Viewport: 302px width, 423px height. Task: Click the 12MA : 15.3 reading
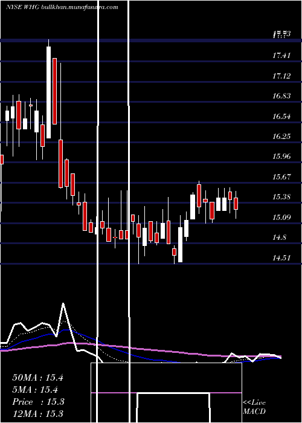pyautogui.click(x=37, y=413)
